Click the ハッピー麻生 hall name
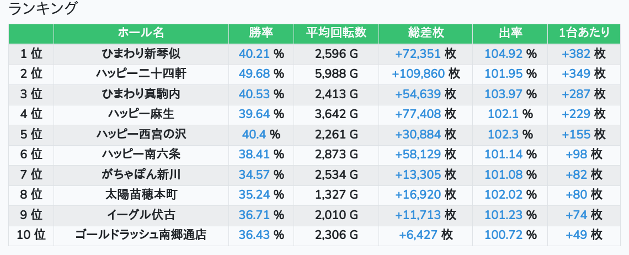 (x=141, y=114)
